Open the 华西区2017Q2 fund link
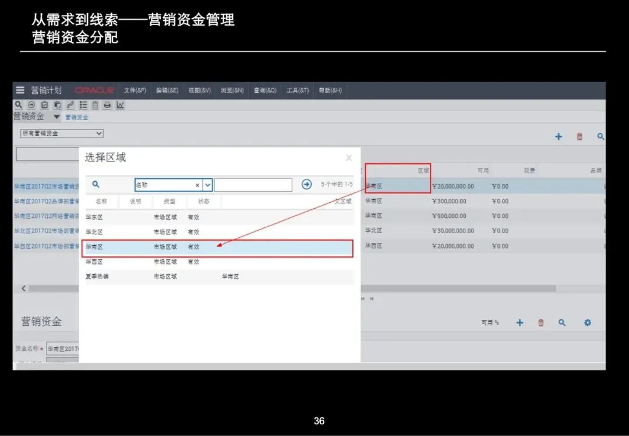 tap(47, 246)
